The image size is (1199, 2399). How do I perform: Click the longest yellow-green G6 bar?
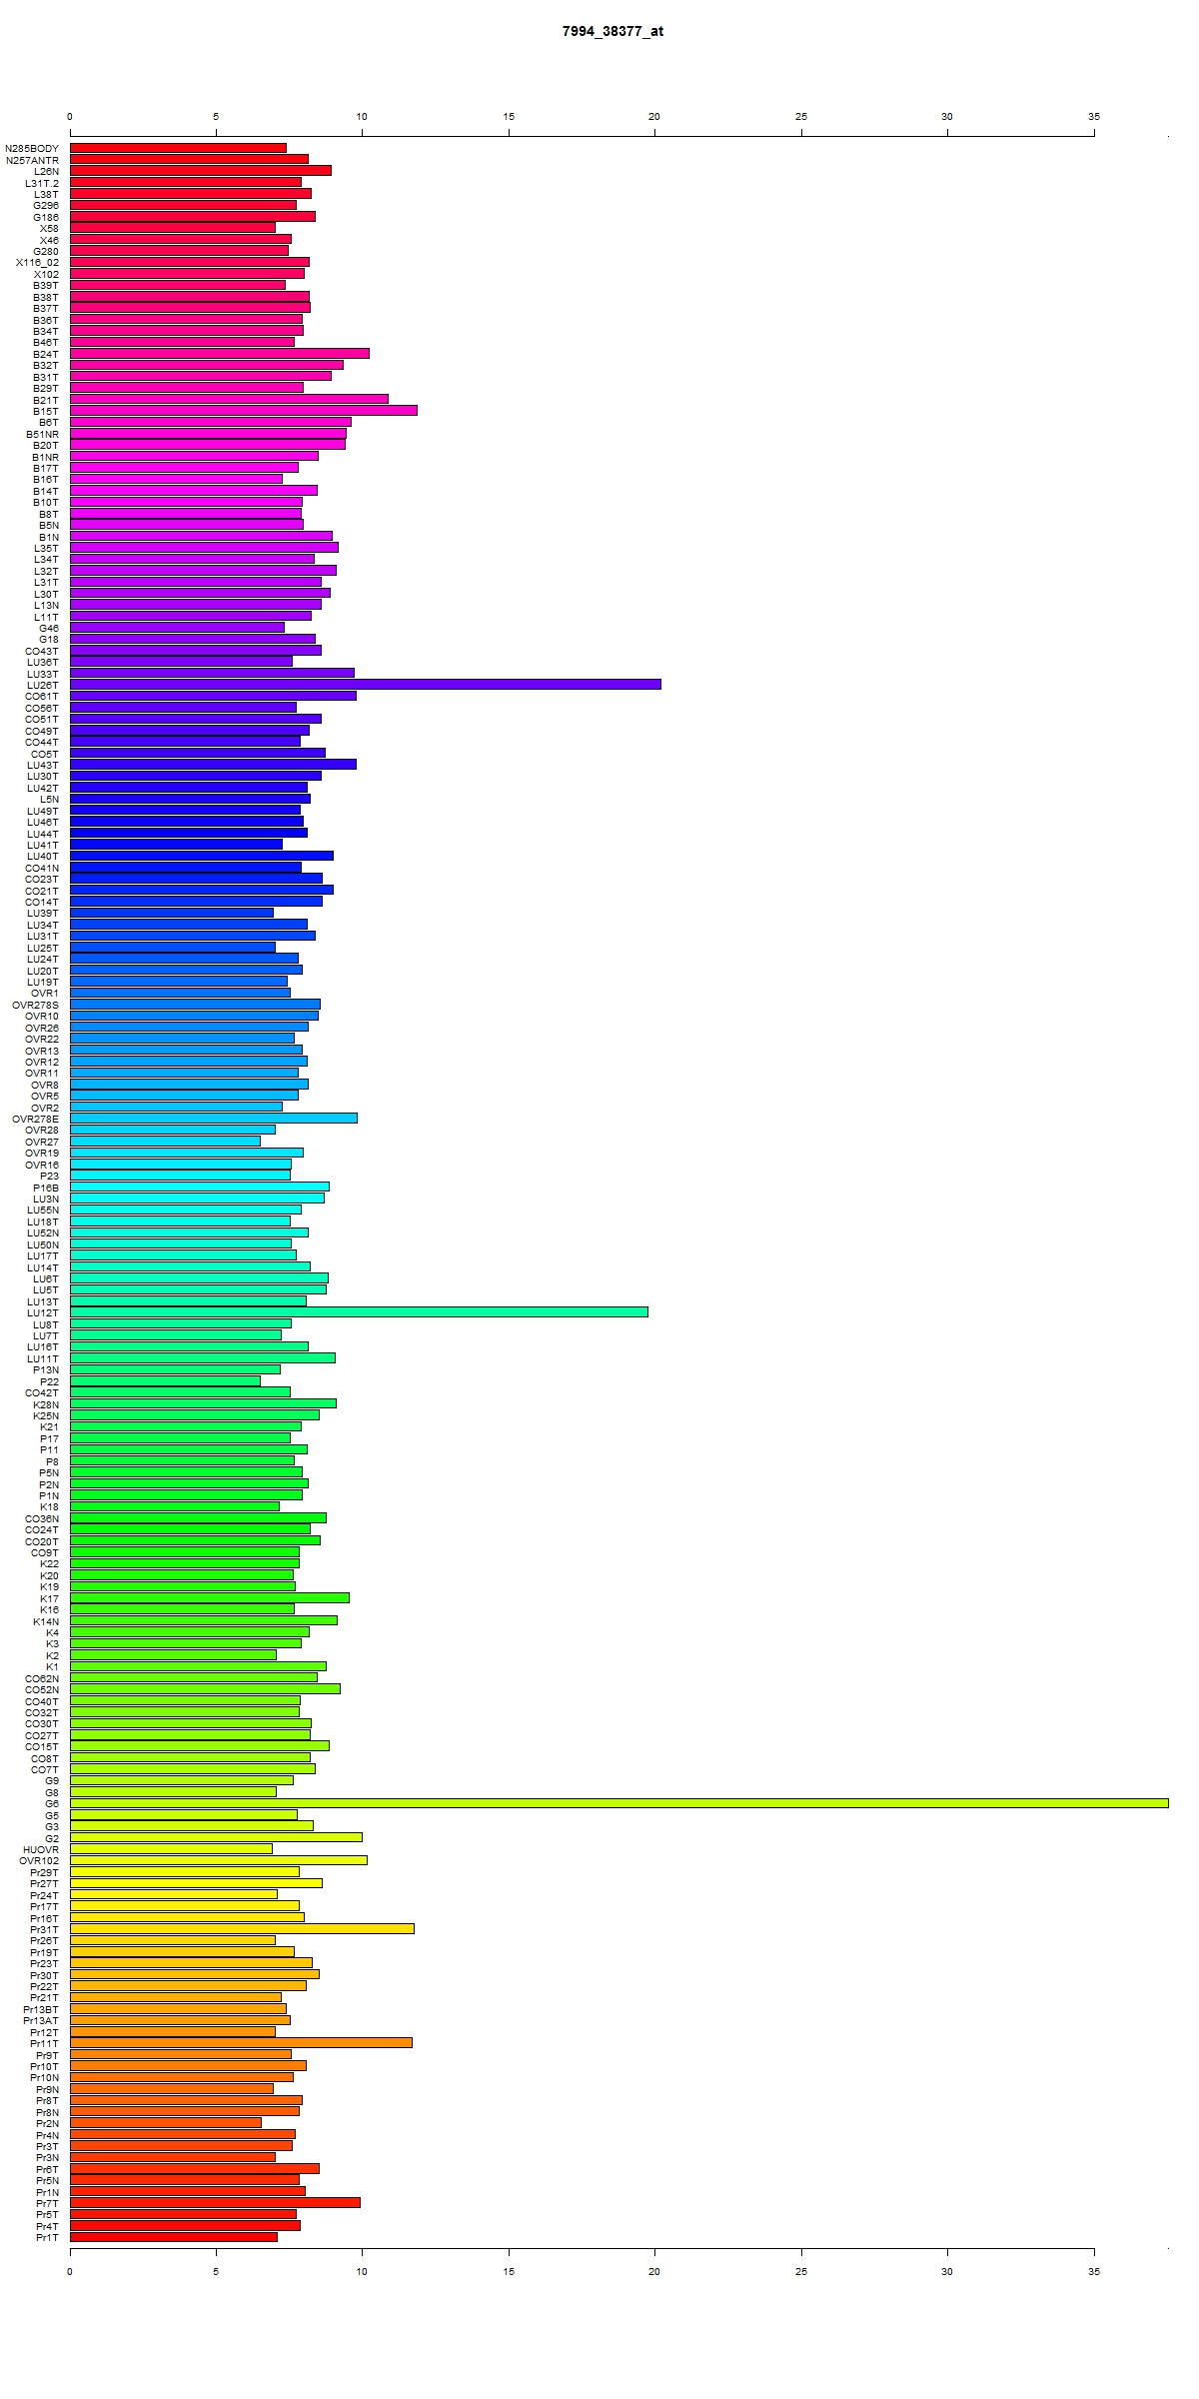click(619, 1802)
